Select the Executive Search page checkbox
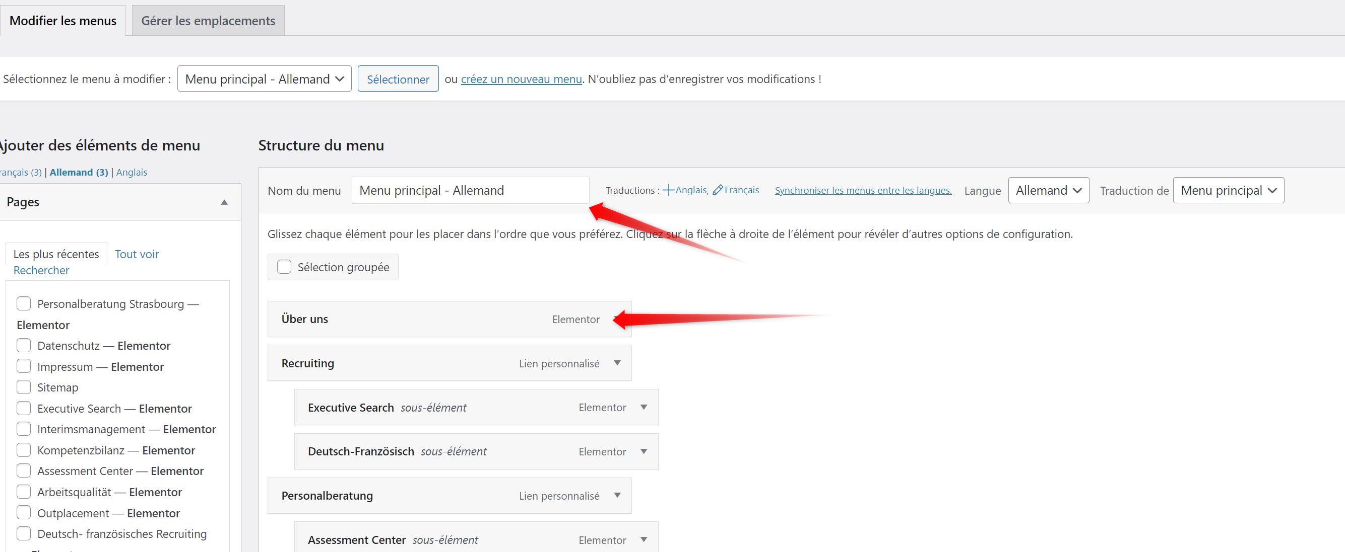This screenshot has width=1345, height=552. (x=24, y=408)
